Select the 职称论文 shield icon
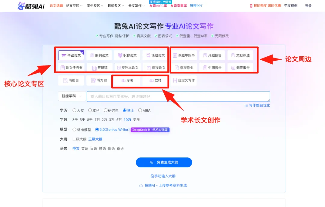 pyautogui.click(x=120, y=55)
